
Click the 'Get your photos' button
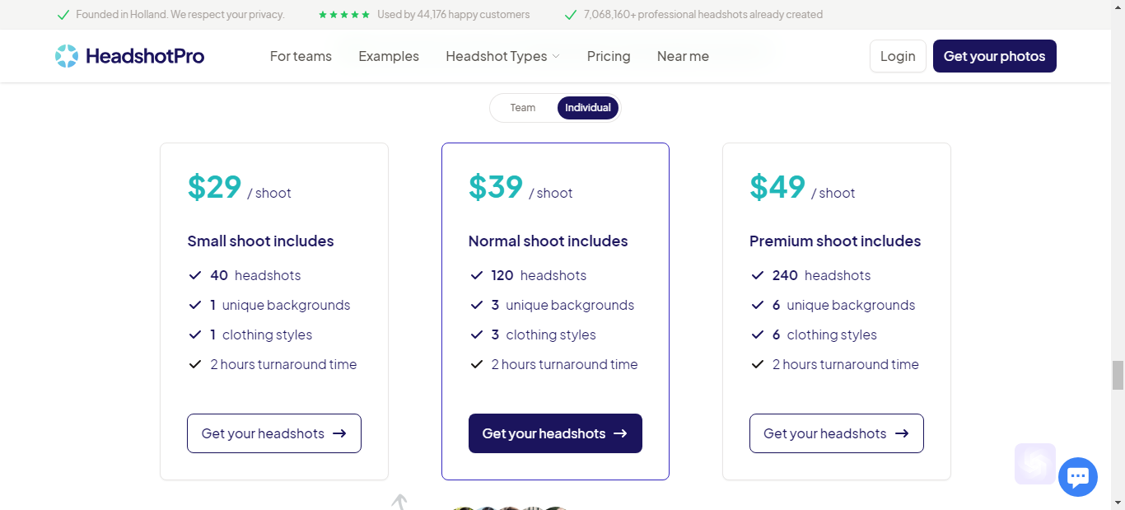(994, 56)
